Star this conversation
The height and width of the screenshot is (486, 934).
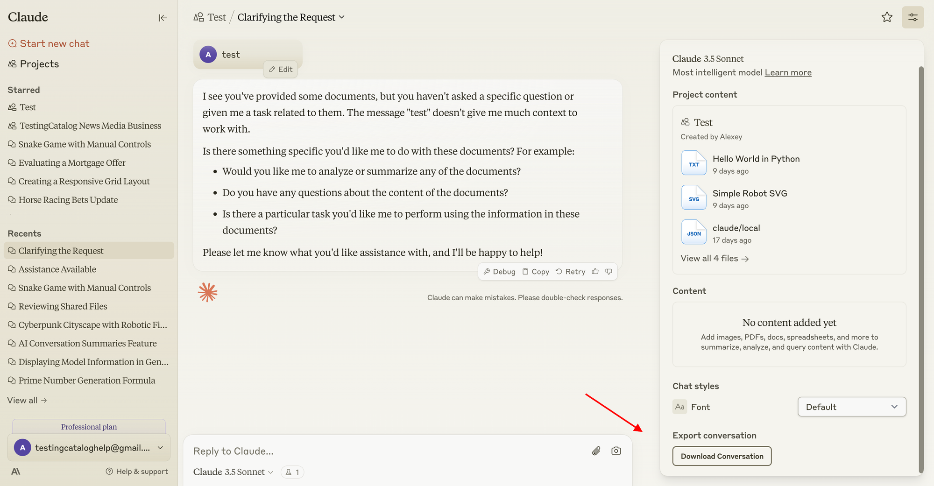pyautogui.click(x=887, y=17)
